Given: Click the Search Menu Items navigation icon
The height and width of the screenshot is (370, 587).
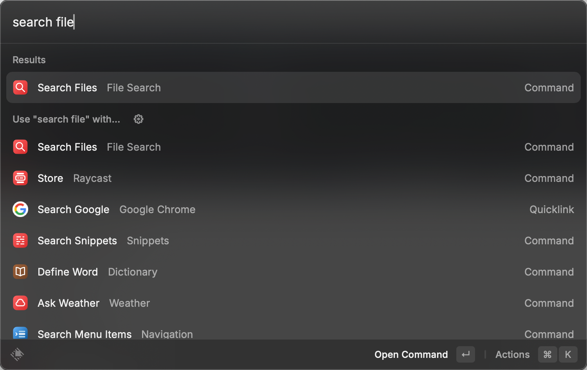Looking at the screenshot, I should coord(20,333).
